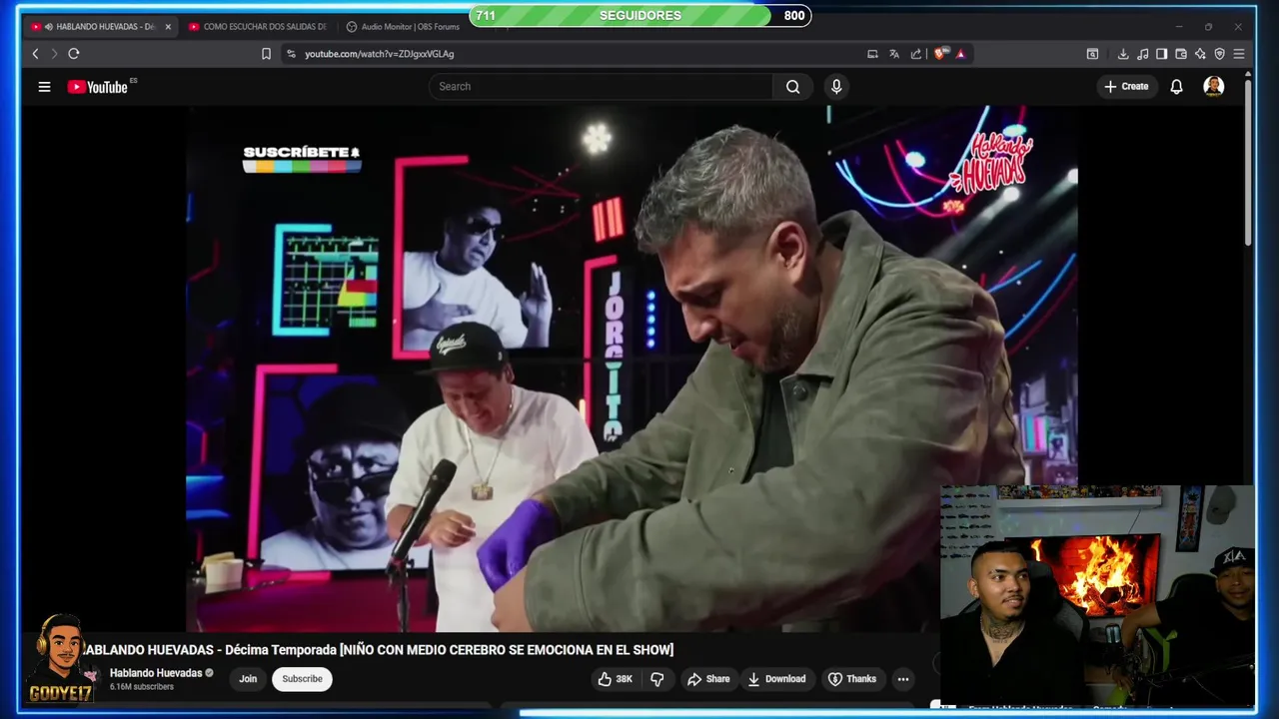
Task: Click the Join membership button
Action: coord(248,679)
